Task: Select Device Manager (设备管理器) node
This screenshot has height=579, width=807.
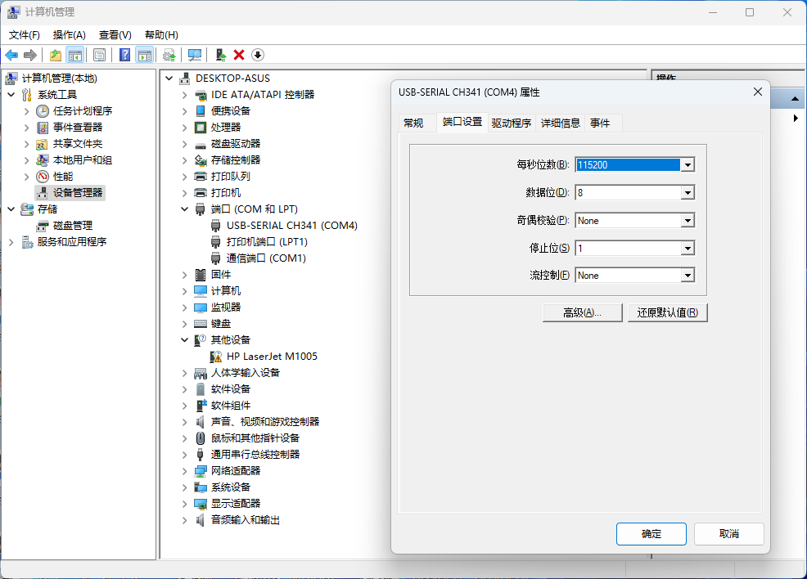Action: [78, 193]
